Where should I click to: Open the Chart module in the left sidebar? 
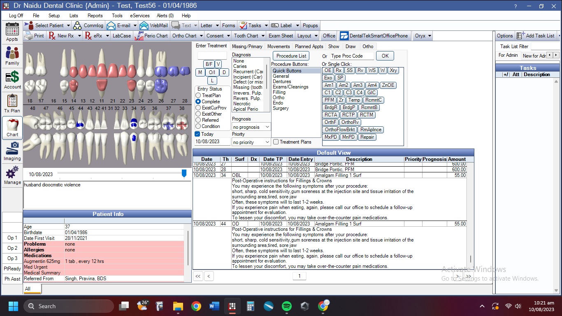(12, 128)
